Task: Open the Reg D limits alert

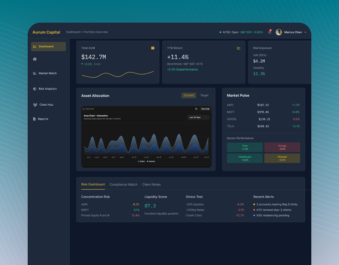Action: point(275,204)
